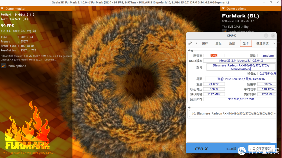Click the 74.00°C temperature field
Image resolution: width=282 pixels, height=158 pixels.
(214, 84)
